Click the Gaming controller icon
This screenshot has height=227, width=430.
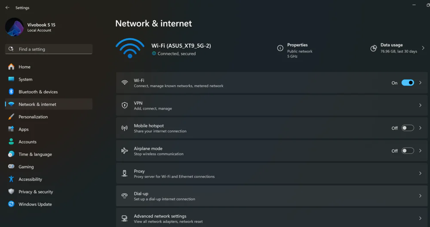point(11,166)
